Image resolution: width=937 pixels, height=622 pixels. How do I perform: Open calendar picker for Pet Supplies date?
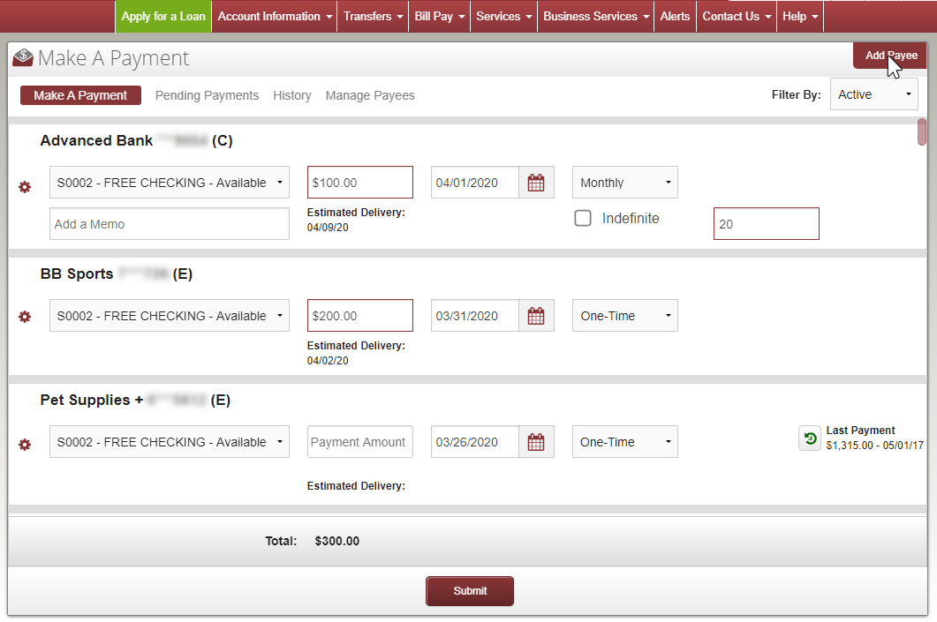tap(536, 441)
